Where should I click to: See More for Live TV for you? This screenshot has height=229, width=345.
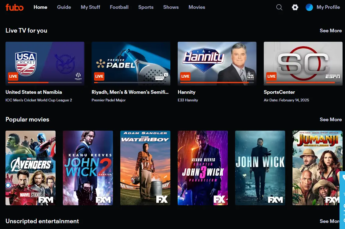pyautogui.click(x=331, y=30)
